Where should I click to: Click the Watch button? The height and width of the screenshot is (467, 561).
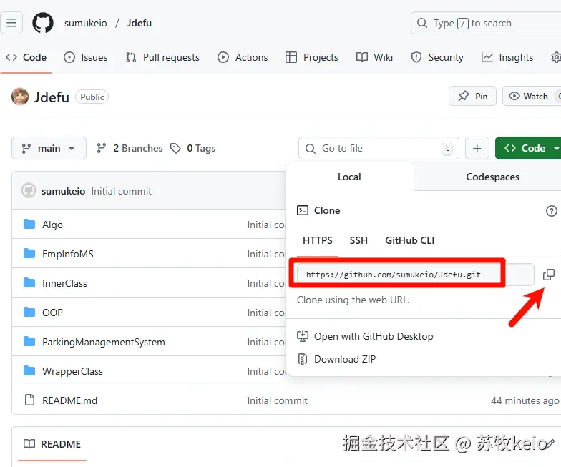pyautogui.click(x=531, y=96)
